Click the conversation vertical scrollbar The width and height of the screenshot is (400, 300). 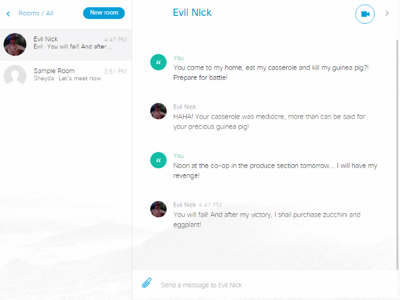tap(397, 154)
